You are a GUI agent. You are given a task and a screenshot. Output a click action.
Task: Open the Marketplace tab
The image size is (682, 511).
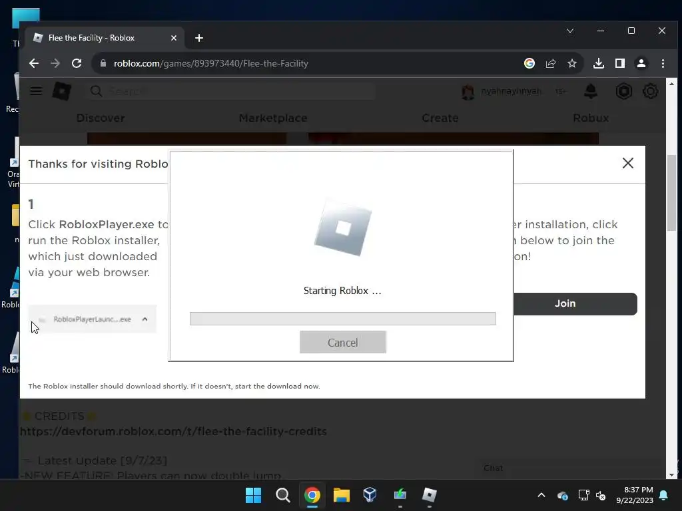pyautogui.click(x=273, y=118)
